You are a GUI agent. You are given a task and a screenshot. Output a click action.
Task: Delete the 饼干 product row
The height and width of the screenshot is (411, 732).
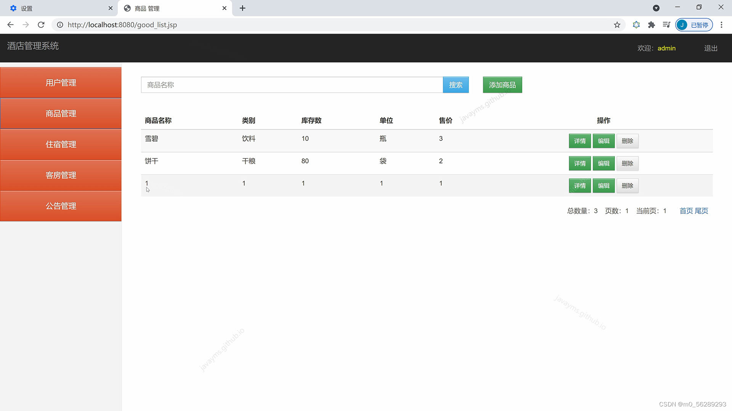pyautogui.click(x=627, y=163)
